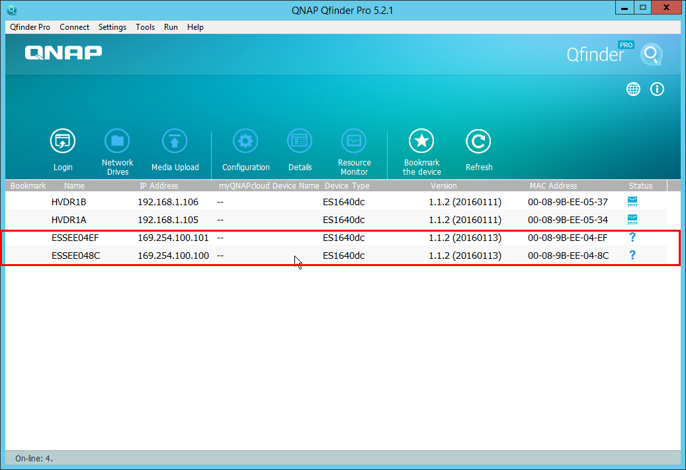This screenshot has height=470, width=686.
Task: Click the SMTP status icon for HVDR1B
Action: [632, 202]
